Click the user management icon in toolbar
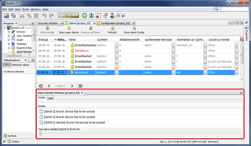This screenshot has height=146, width=251. [x=112, y=16]
